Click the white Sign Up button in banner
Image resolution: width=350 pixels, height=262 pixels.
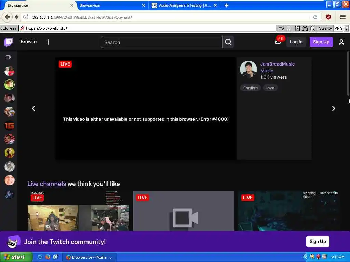tap(318, 241)
